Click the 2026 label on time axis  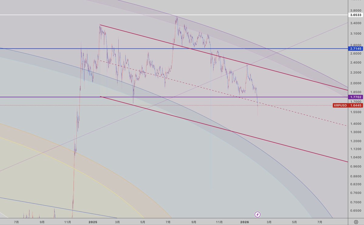(x=245, y=222)
